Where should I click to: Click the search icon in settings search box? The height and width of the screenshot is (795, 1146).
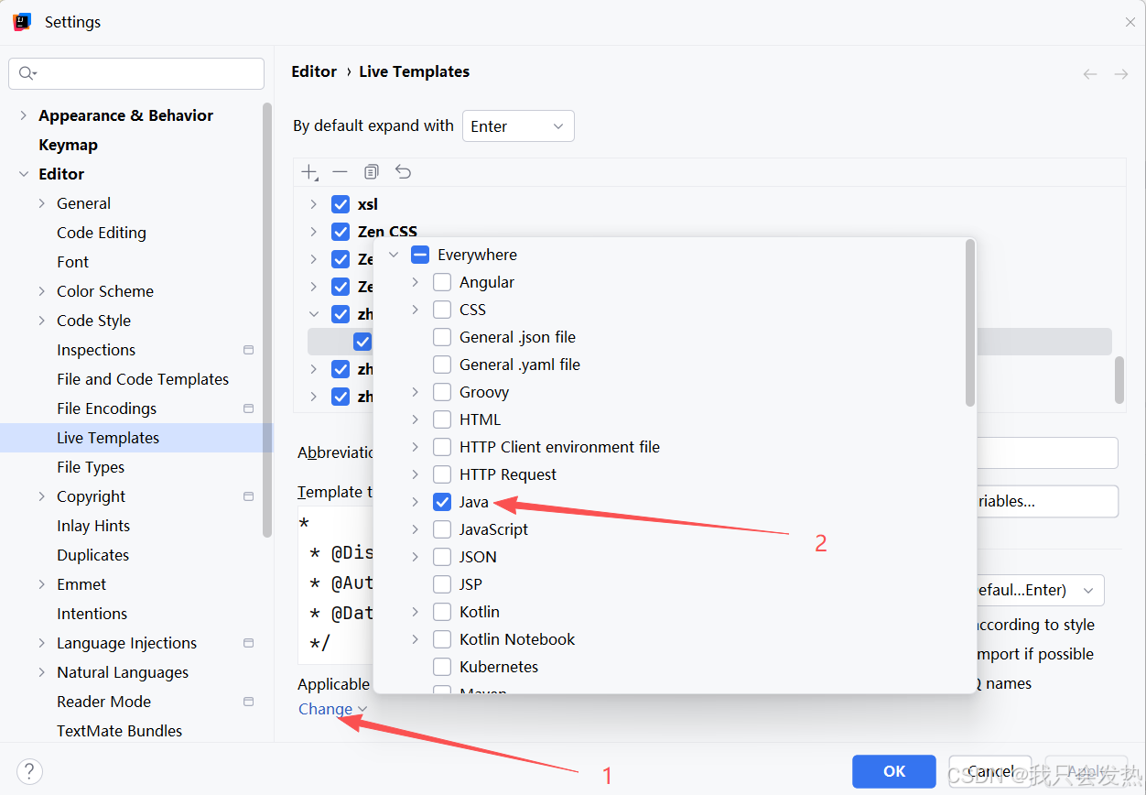tap(27, 73)
